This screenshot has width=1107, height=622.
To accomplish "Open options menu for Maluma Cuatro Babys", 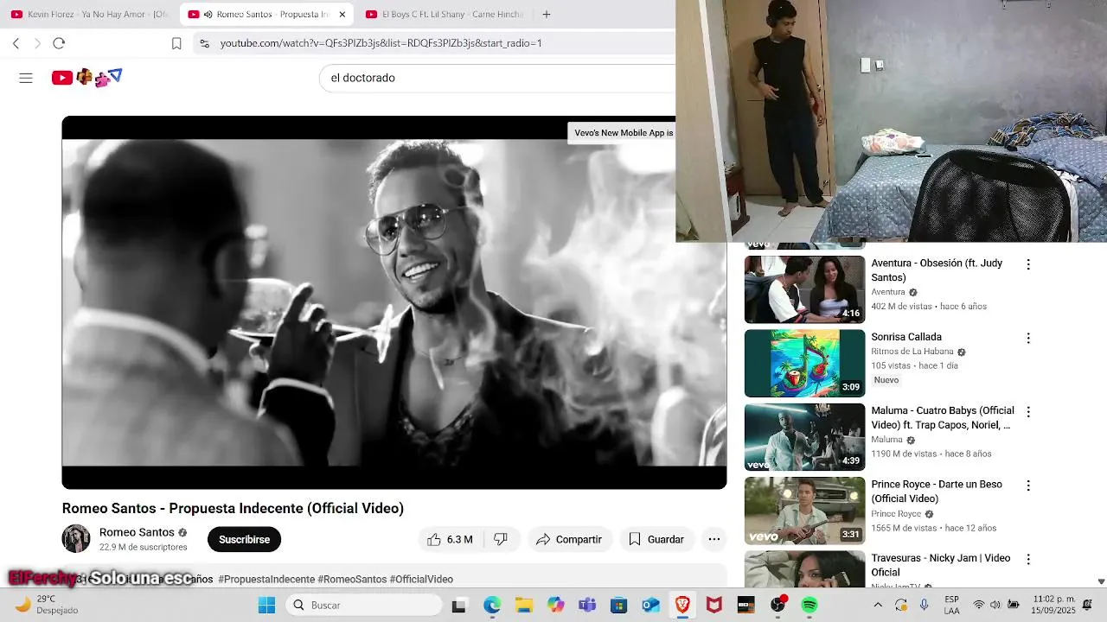I will click(x=1028, y=412).
